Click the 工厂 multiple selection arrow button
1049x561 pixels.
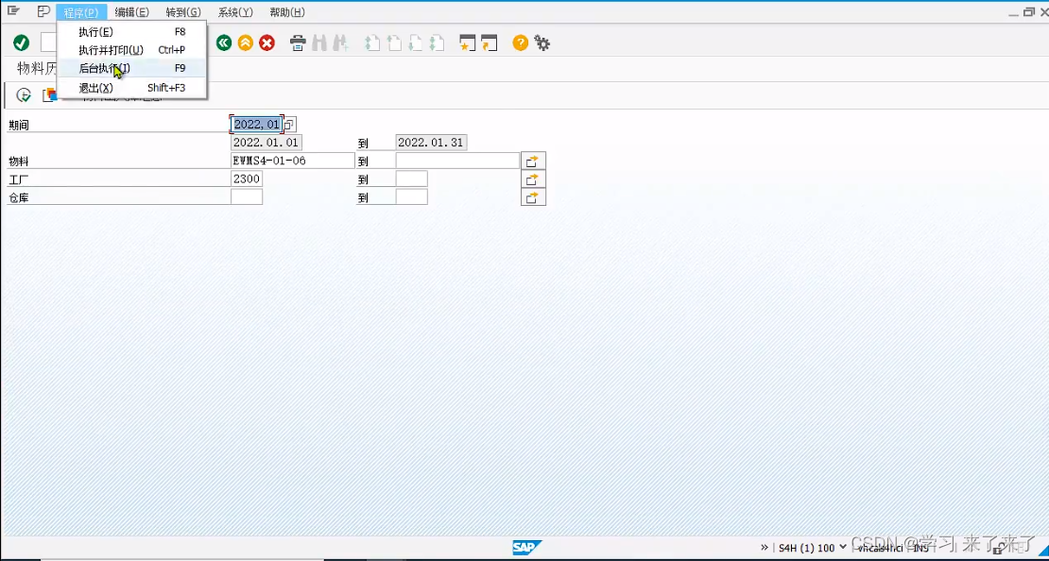click(532, 178)
